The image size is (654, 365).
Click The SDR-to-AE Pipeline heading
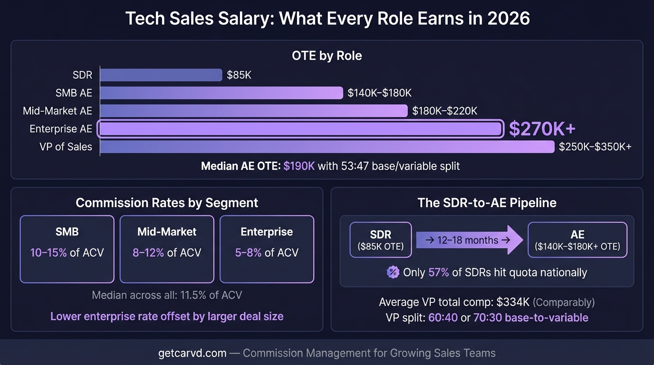pyautogui.click(x=487, y=203)
